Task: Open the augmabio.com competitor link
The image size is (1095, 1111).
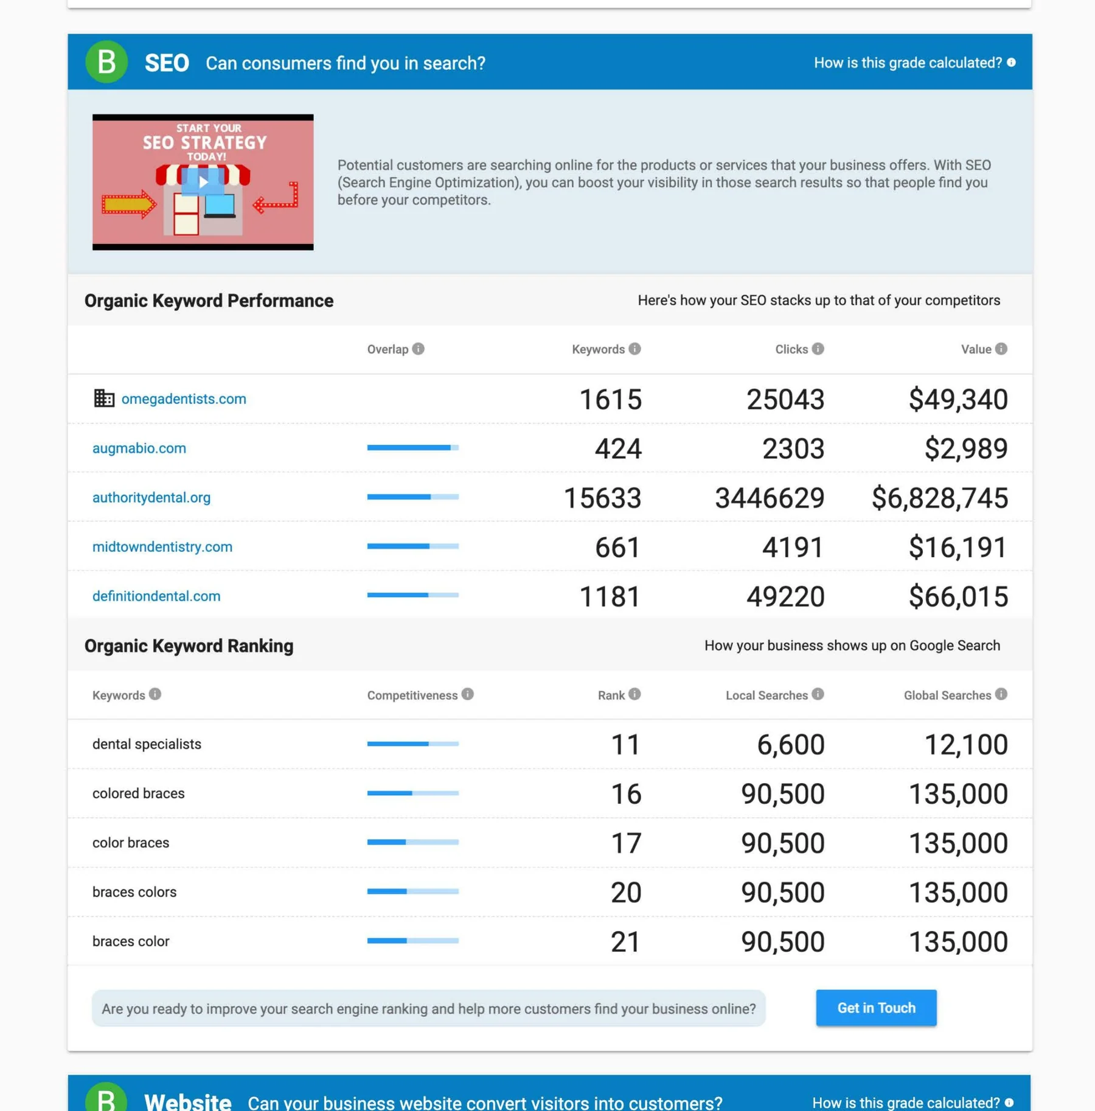Action: [139, 448]
